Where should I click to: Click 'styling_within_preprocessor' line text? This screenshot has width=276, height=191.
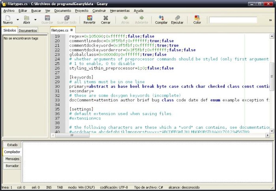pyautogui.click(x=121, y=68)
